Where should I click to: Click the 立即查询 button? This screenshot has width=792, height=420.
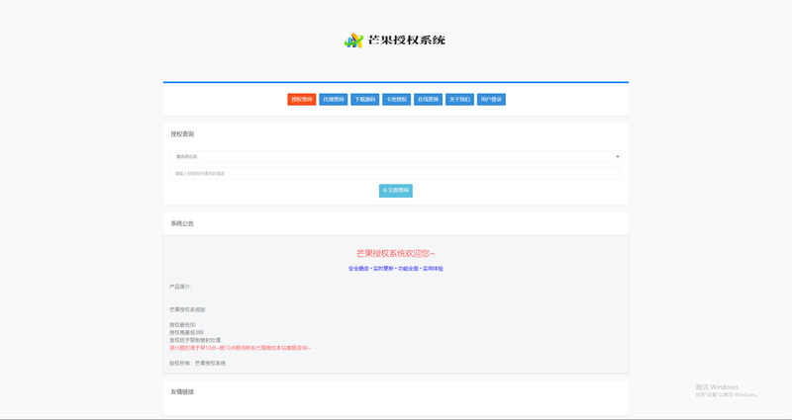coord(395,191)
